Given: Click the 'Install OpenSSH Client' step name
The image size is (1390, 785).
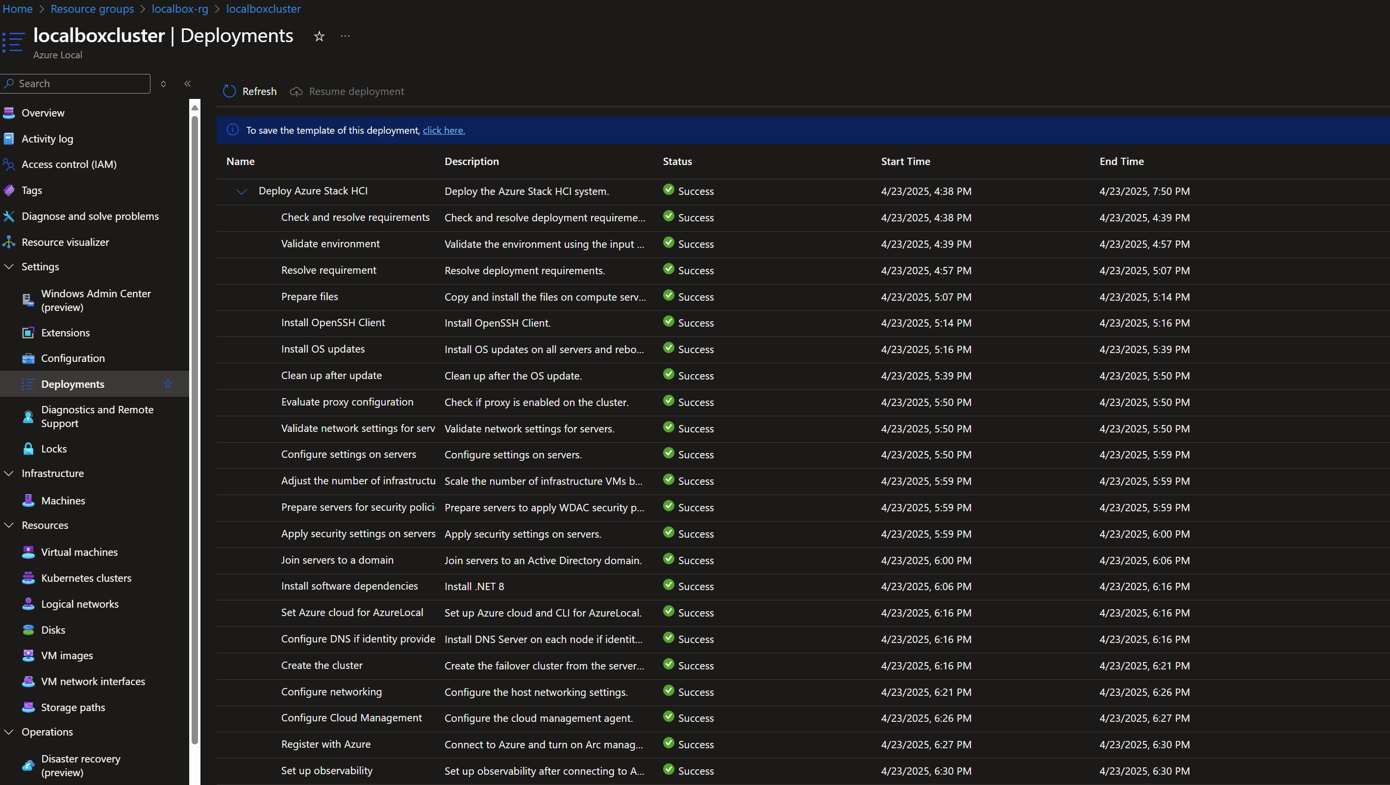Looking at the screenshot, I should (x=333, y=322).
